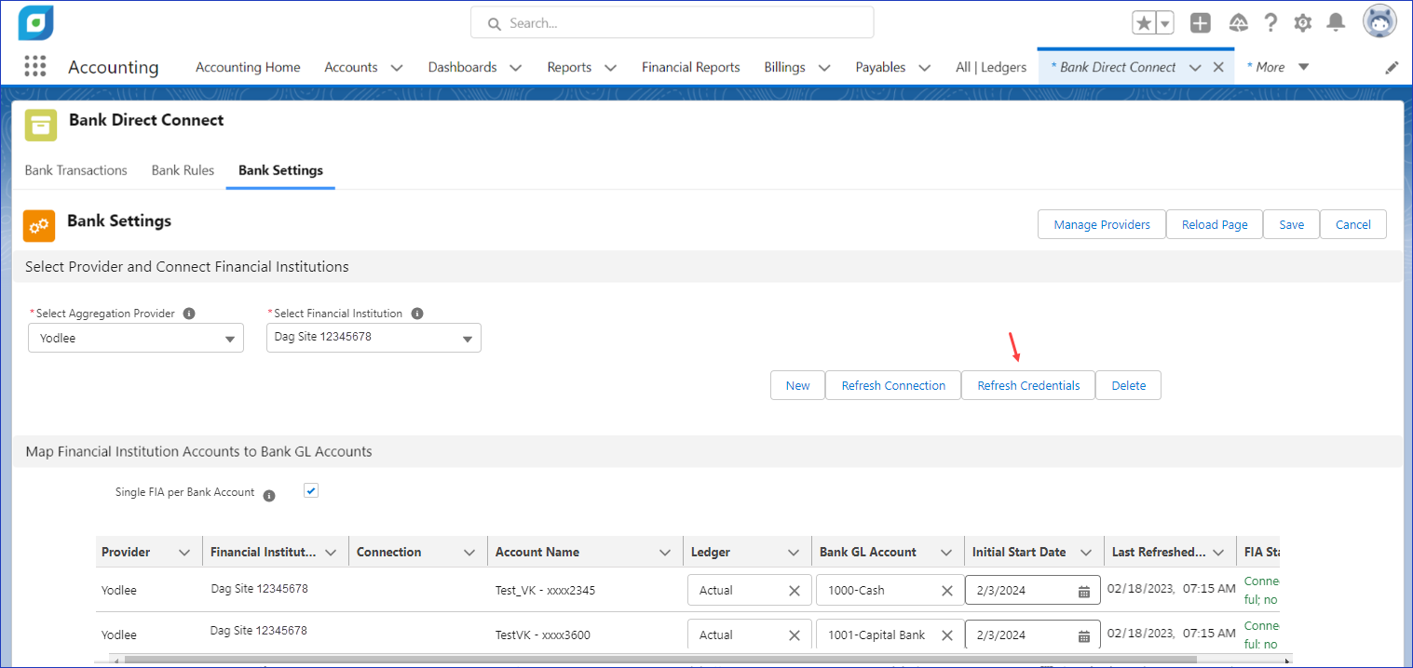1413x668 pixels.
Task: Expand the Select Financial Institution dropdown
Action: point(374,338)
